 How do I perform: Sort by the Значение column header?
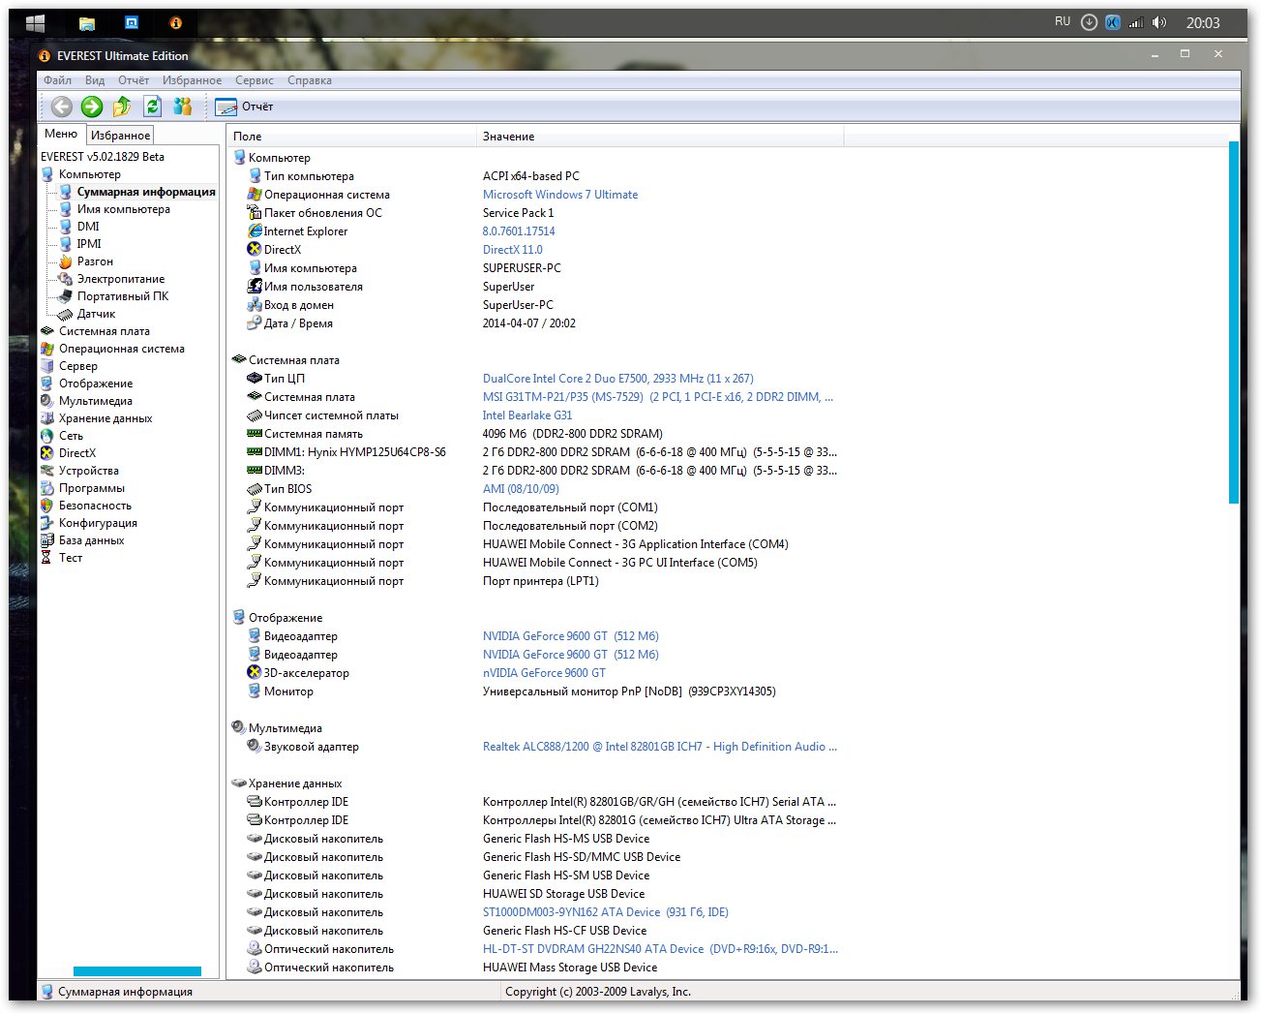coord(660,137)
